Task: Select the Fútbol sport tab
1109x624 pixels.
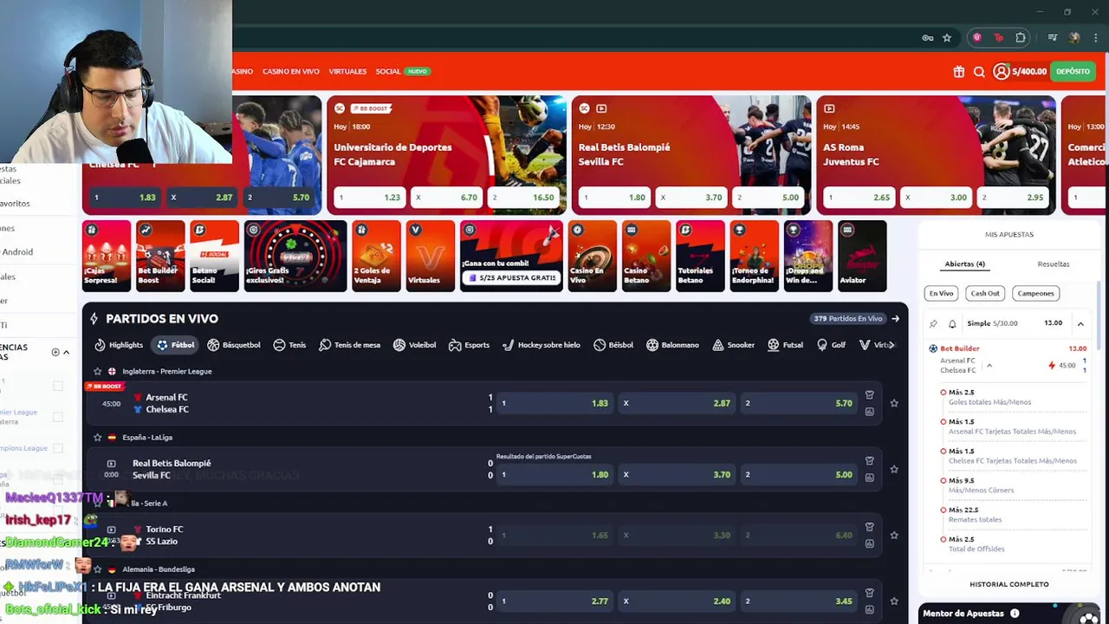Action: pyautogui.click(x=175, y=345)
